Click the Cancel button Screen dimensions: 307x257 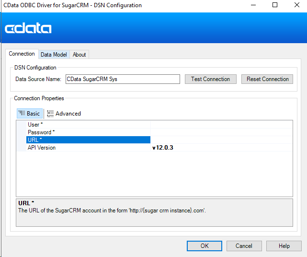click(244, 246)
